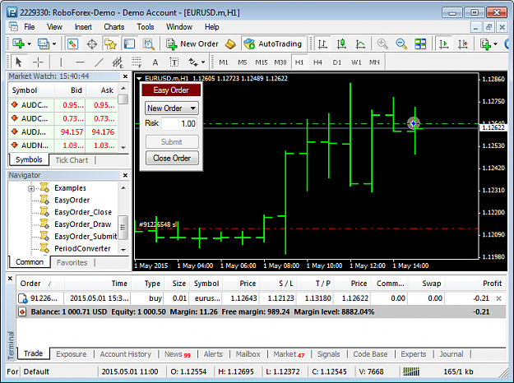Open the File menu
The image size is (514, 383).
click(x=29, y=27)
